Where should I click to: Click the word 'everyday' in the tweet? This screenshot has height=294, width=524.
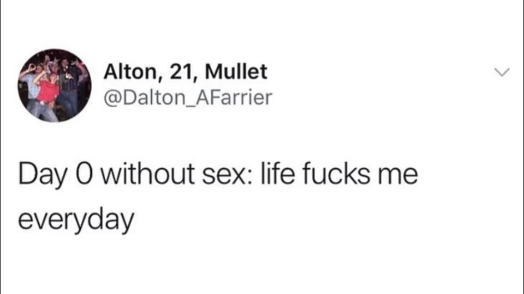[76, 220]
